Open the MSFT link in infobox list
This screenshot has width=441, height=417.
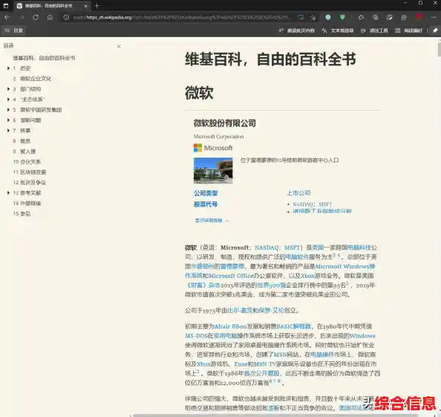click(x=325, y=204)
